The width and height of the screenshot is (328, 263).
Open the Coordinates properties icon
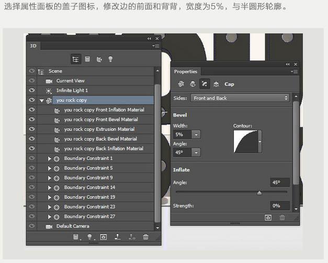click(x=216, y=83)
